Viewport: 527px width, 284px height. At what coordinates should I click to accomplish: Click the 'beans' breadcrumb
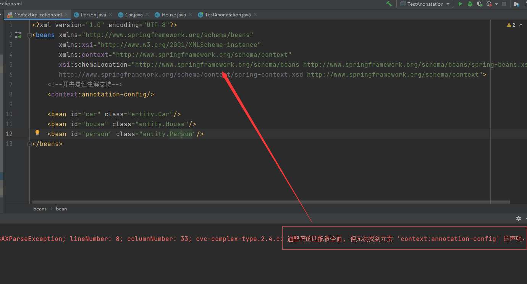(x=40, y=209)
